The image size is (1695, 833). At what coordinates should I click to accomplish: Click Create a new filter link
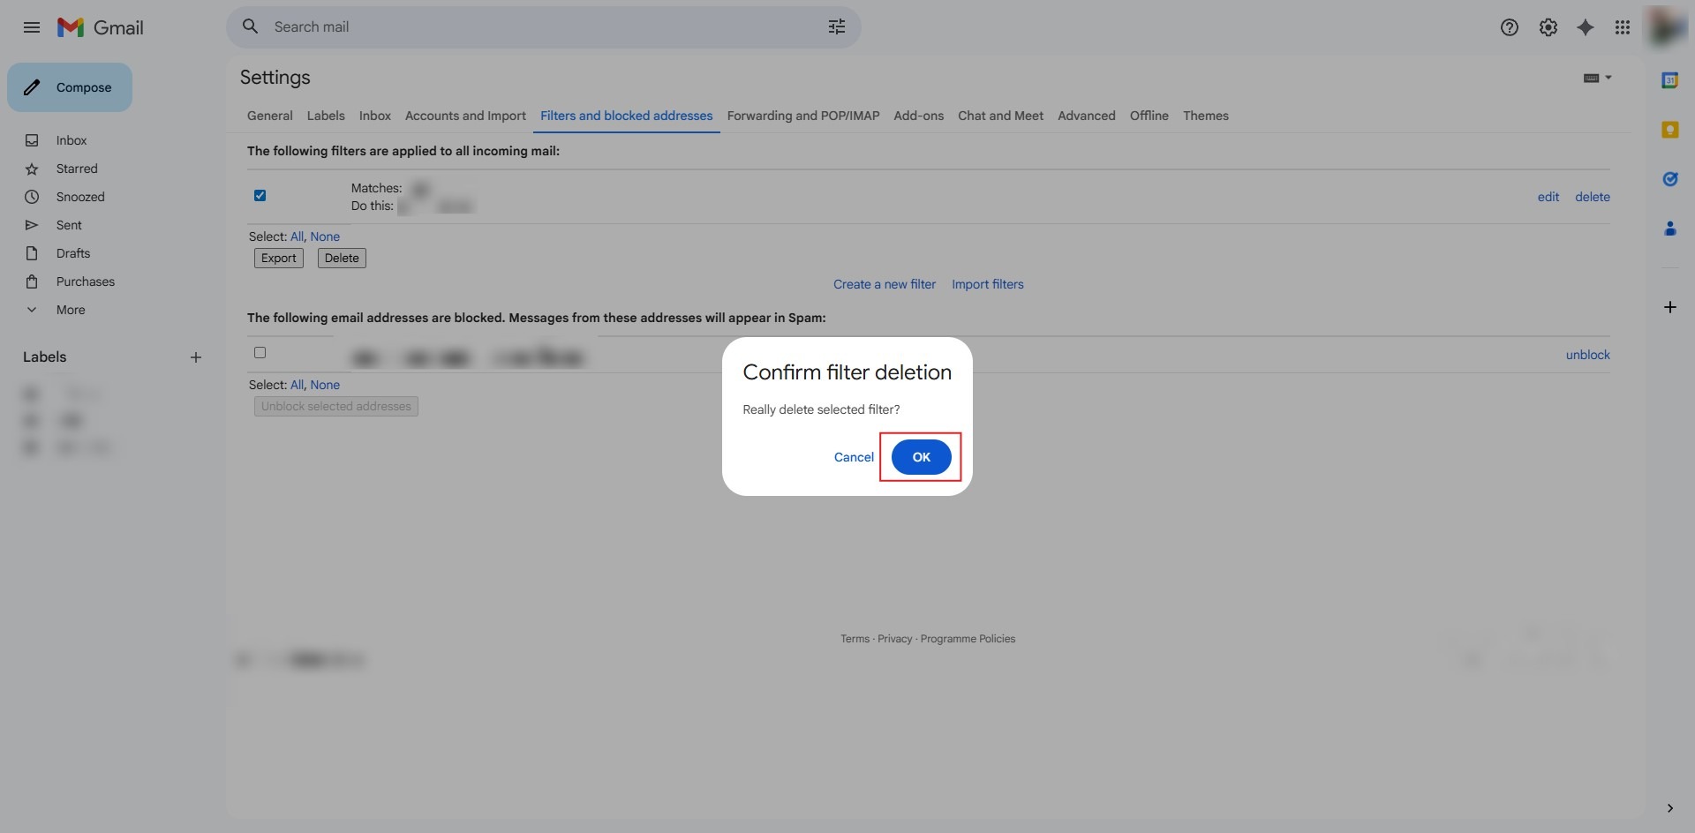[884, 284]
